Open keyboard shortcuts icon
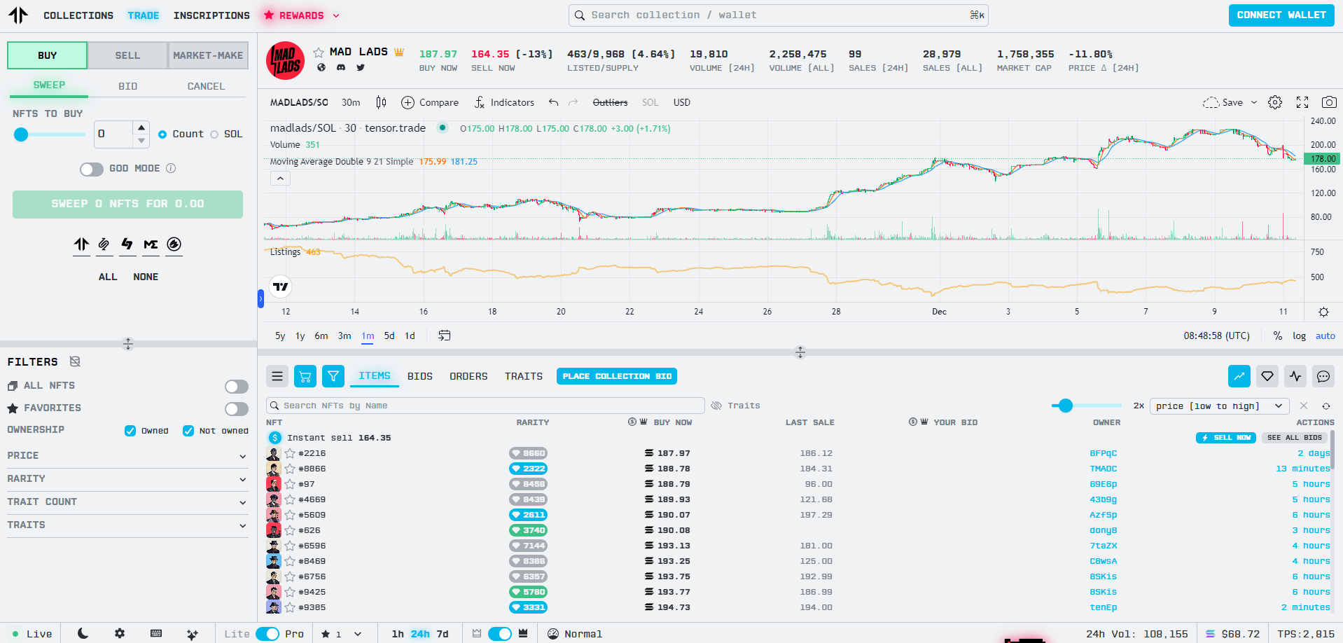 pos(156,633)
